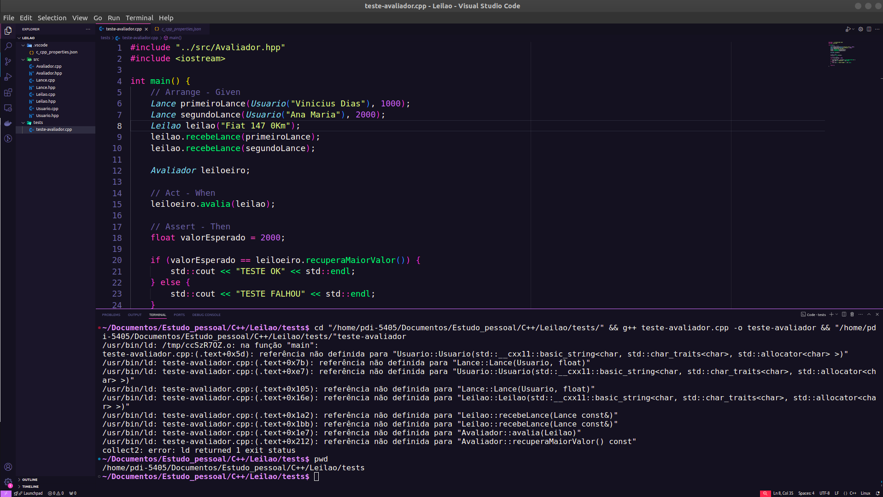Open c_cpp_properties.json in the explorer tree
The height and width of the screenshot is (497, 883).
coord(57,52)
